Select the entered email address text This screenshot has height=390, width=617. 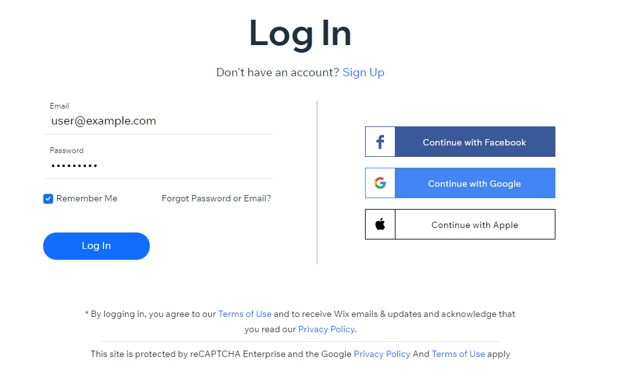coord(103,121)
